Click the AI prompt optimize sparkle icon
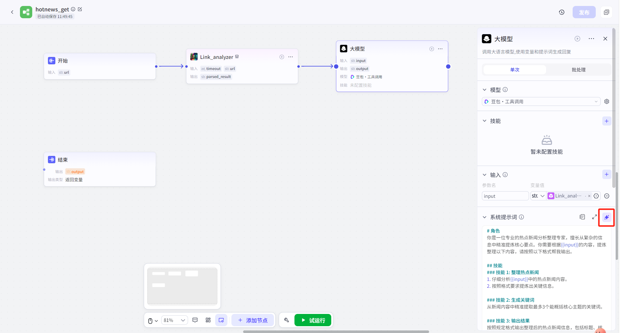Viewport: 620px width, 333px height. click(x=606, y=217)
